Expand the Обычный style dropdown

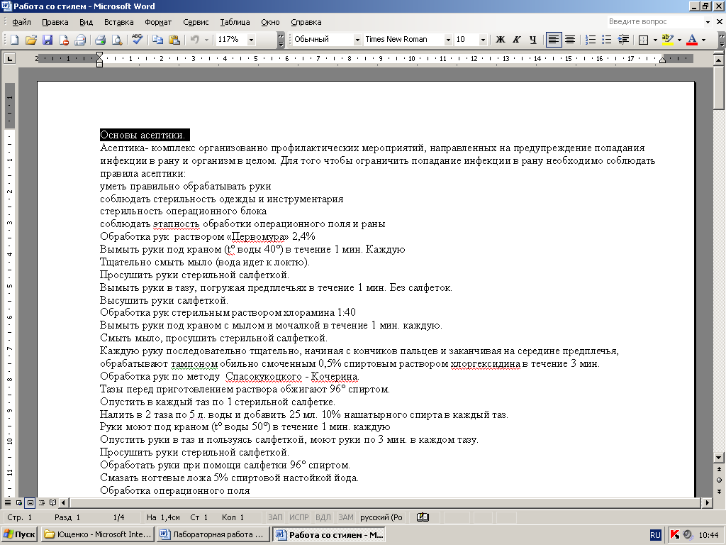click(x=357, y=40)
